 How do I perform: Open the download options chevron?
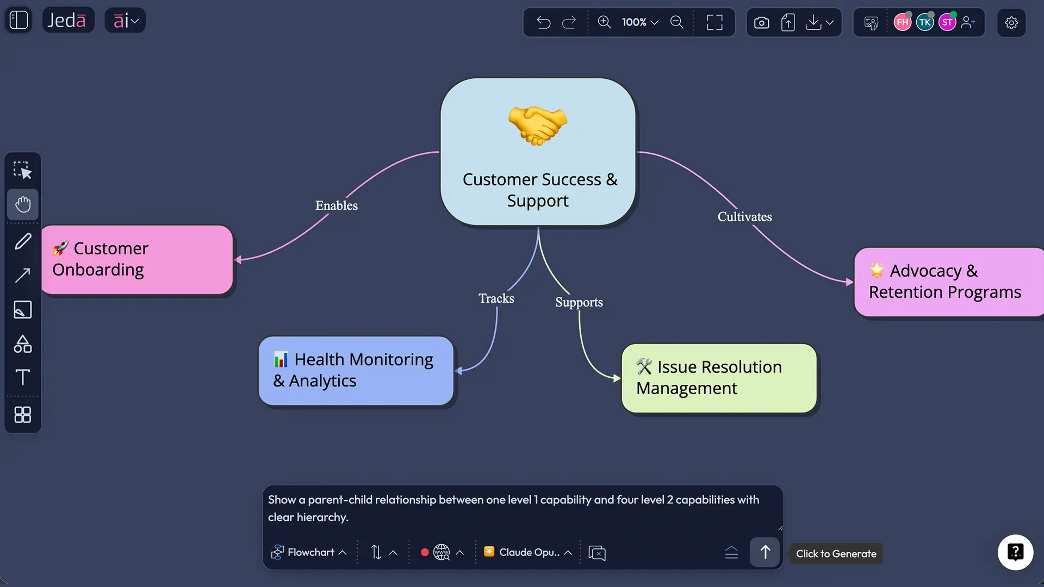[x=830, y=22]
